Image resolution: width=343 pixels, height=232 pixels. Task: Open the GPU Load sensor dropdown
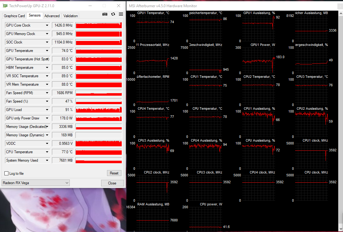[47, 110]
